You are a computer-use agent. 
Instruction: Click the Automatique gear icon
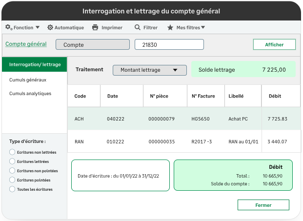click(50, 28)
